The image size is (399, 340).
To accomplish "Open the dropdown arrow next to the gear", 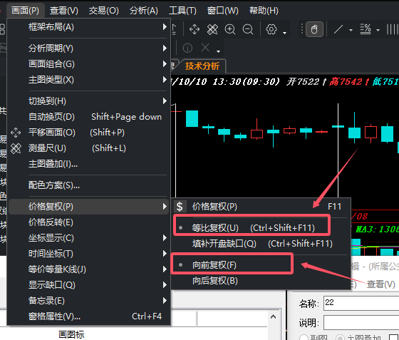I will point(284,33).
